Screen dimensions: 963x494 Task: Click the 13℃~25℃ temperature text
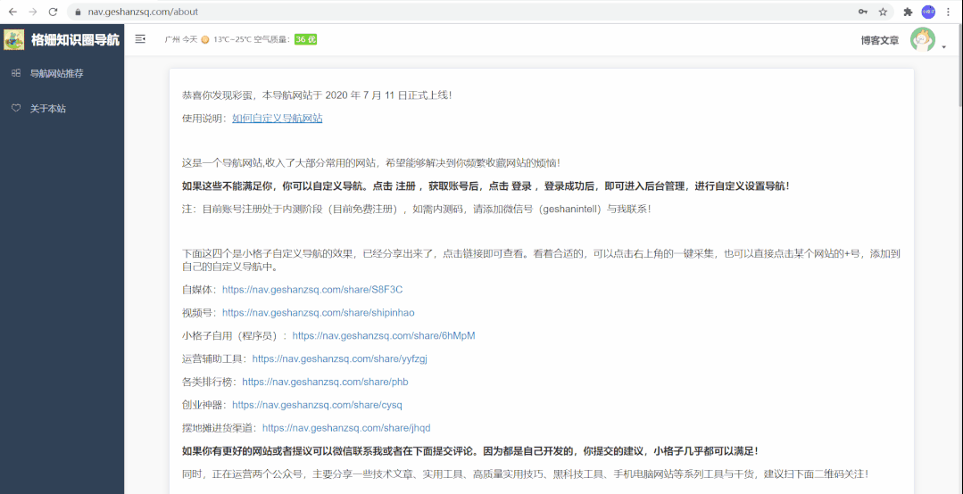click(x=232, y=40)
